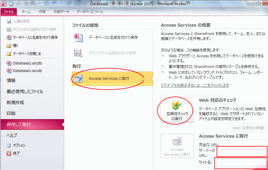
Task: Click the Web 対応のチェック heading
Action: tap(217, 100)
